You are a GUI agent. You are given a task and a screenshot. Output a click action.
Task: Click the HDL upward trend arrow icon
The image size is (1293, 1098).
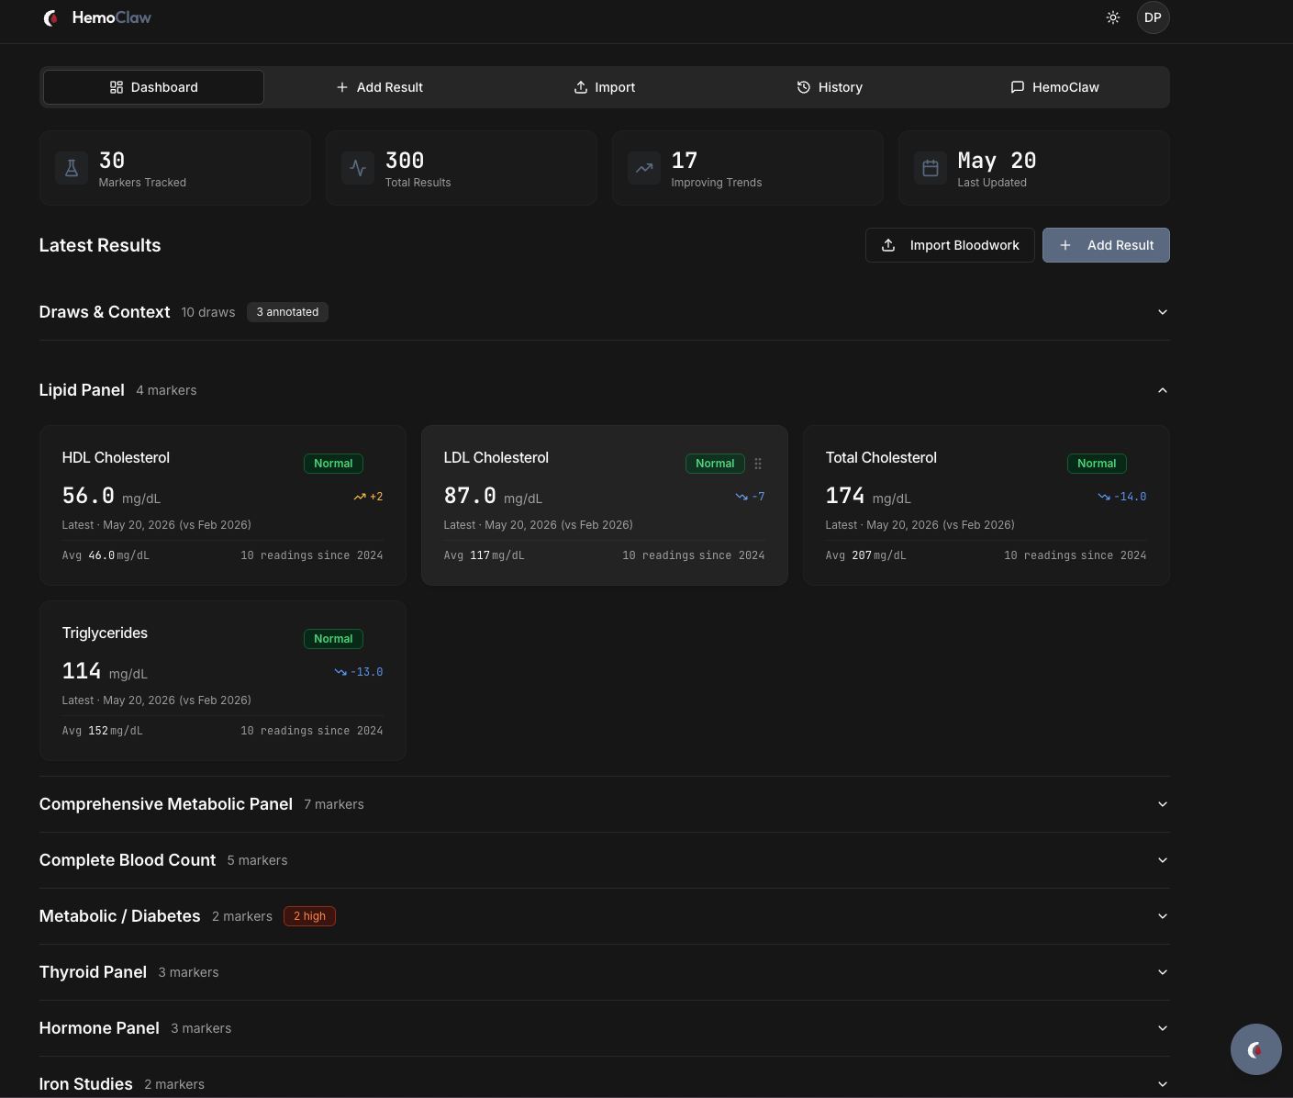point(360,497)
